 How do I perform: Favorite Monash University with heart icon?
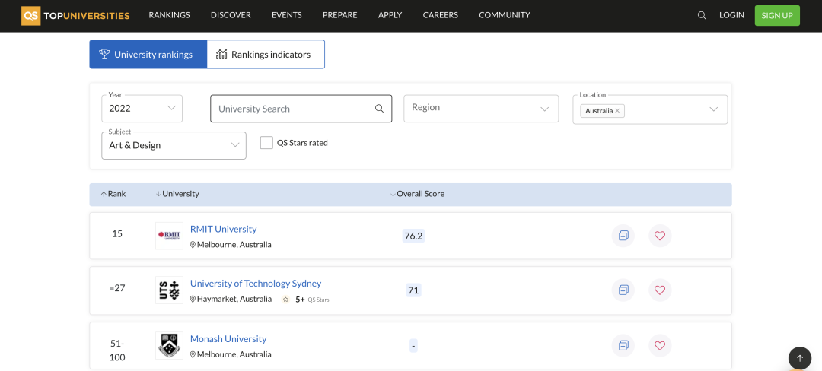(660, 345)
